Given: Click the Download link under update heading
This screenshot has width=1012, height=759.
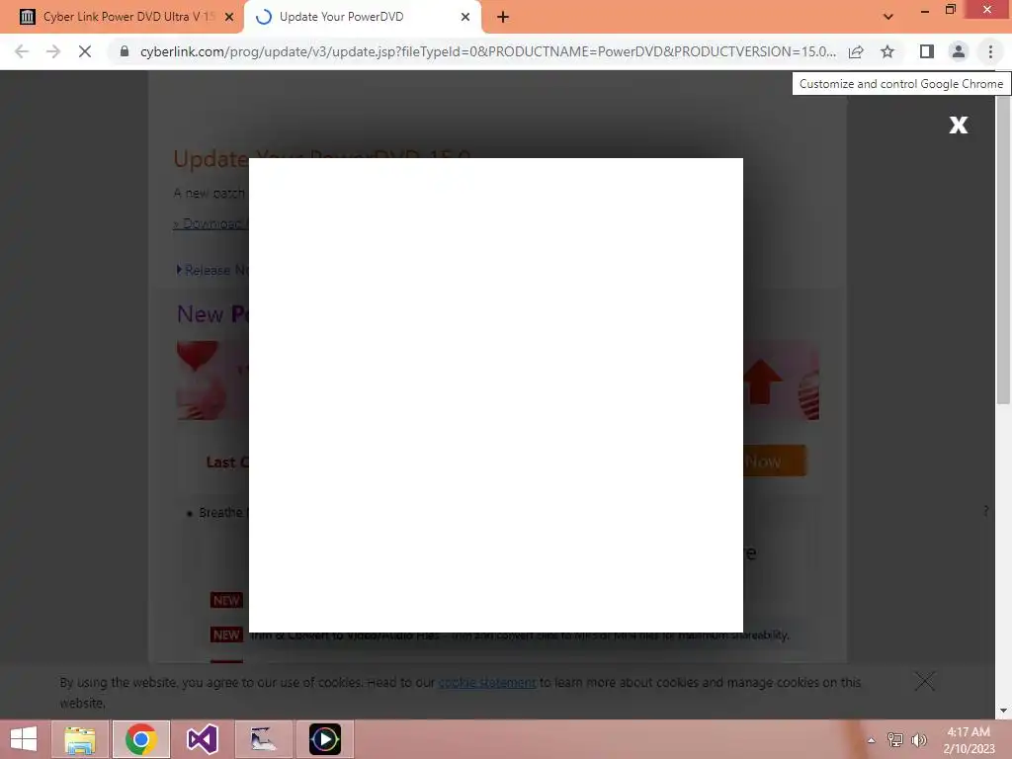Looking at the screenshot, I should (x=211, y=223).
